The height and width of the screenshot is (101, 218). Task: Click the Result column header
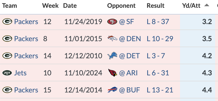(x=156, y=6)
